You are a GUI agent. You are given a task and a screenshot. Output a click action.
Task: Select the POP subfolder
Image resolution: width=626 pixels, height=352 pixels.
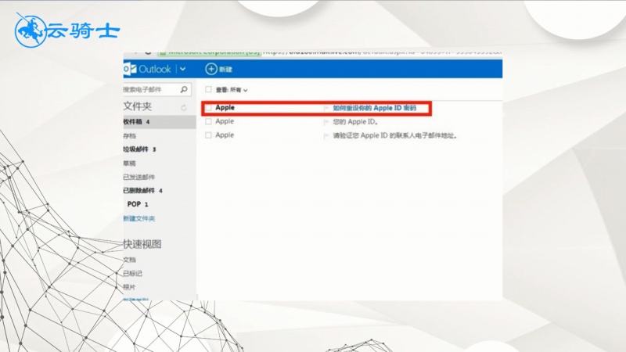pos(138,204)
